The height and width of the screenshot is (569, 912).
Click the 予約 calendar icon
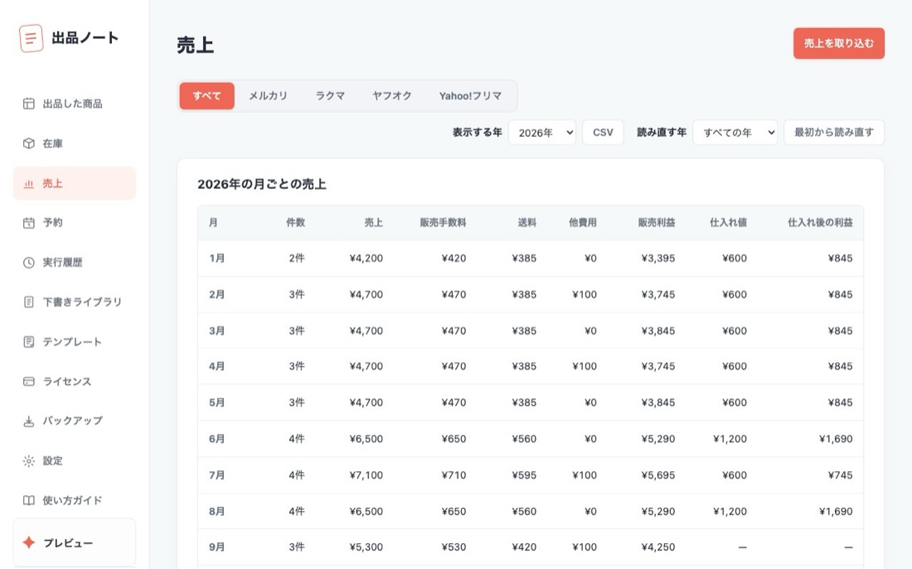click(x=28, y=223)
